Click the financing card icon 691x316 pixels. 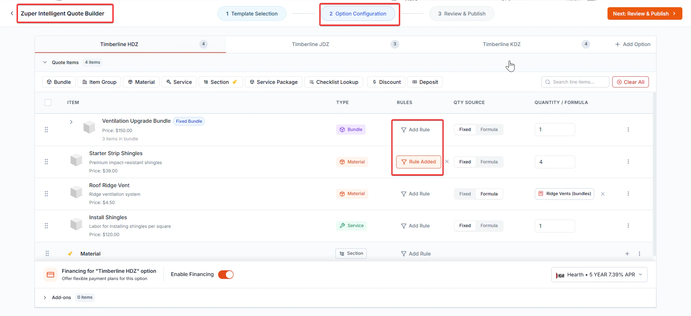51,275
